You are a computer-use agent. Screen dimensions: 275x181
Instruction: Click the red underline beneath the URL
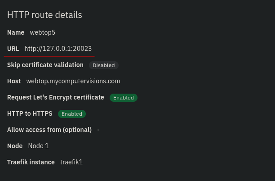49,56
